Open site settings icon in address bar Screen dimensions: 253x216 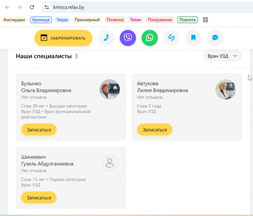(46, 7)
